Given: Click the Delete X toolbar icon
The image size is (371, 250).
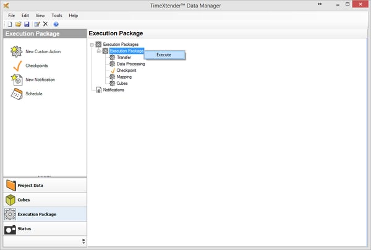Looking at the screenshot, I should [45, 24].
